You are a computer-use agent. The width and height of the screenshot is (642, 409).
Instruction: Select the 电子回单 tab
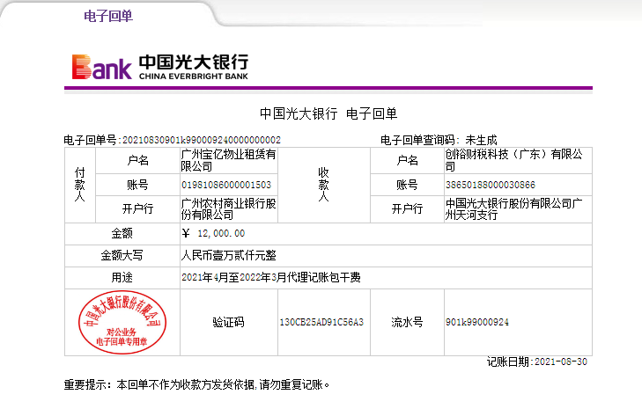click(108, 16)
